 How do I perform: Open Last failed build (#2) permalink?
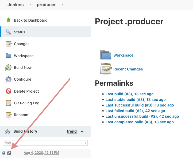(135, 111)
